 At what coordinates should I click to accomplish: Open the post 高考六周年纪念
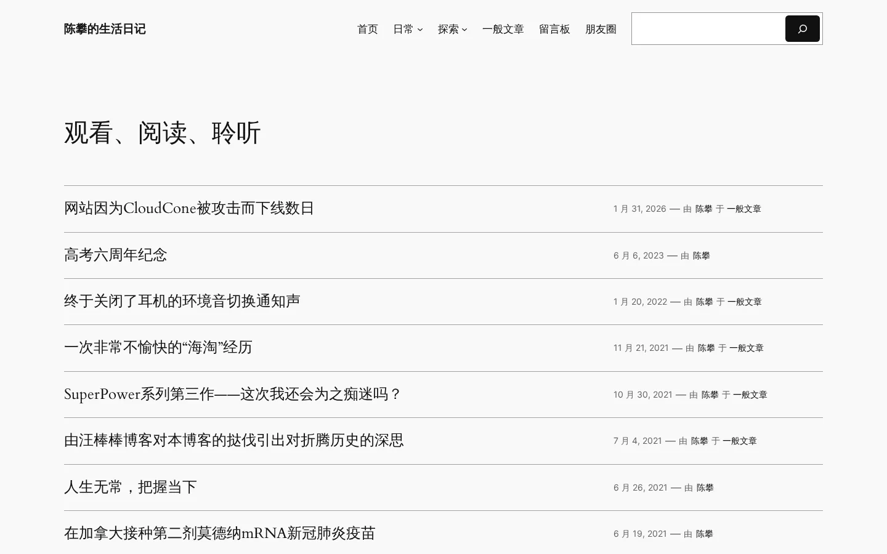(116, 255)
